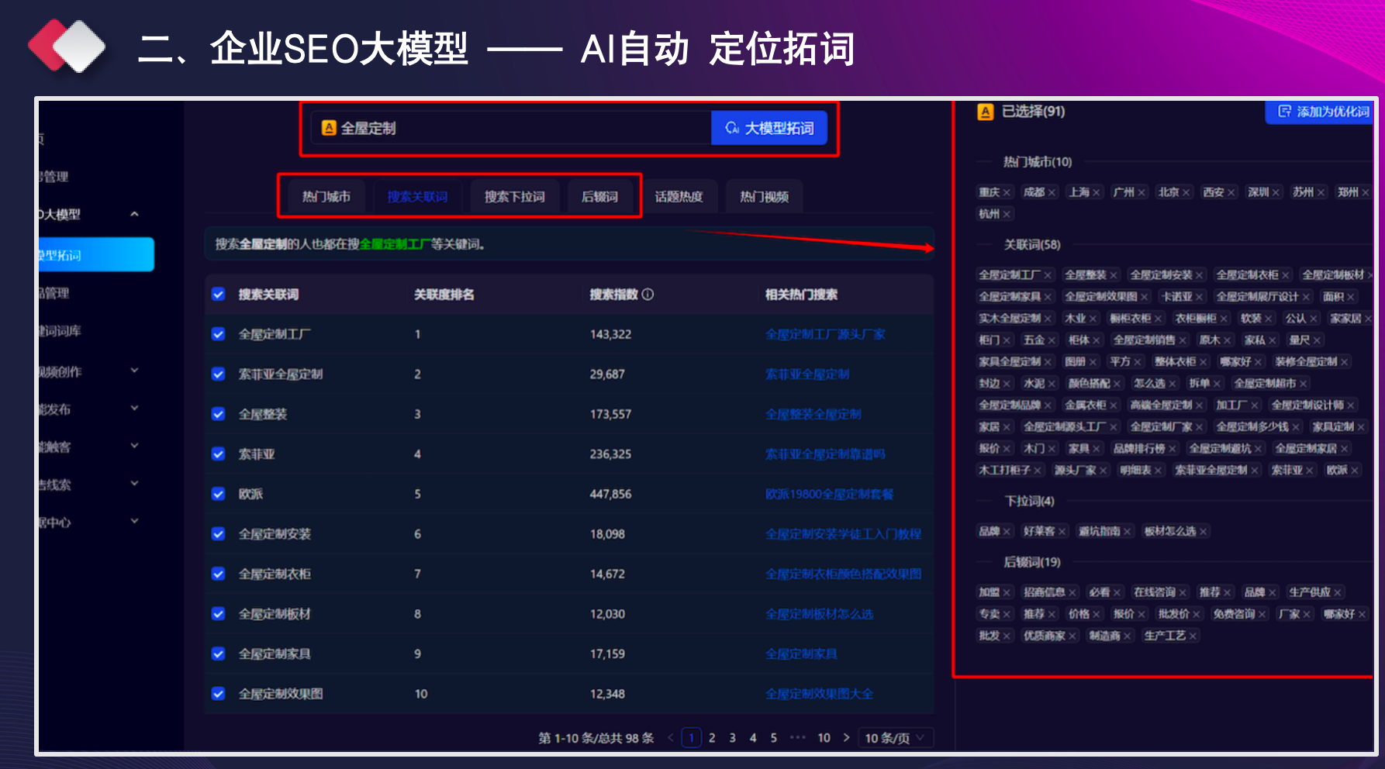Open the 全屋定制工厂源头厂家 related search link
1385x769 pixels.
point(825,334)
